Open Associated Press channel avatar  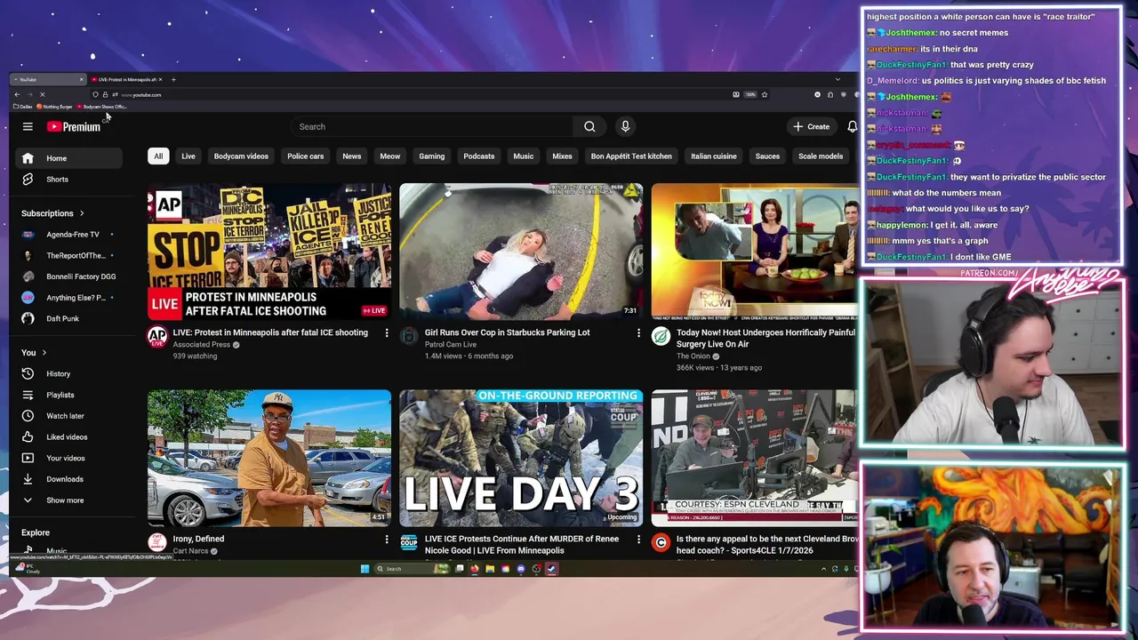coord(157,336)
